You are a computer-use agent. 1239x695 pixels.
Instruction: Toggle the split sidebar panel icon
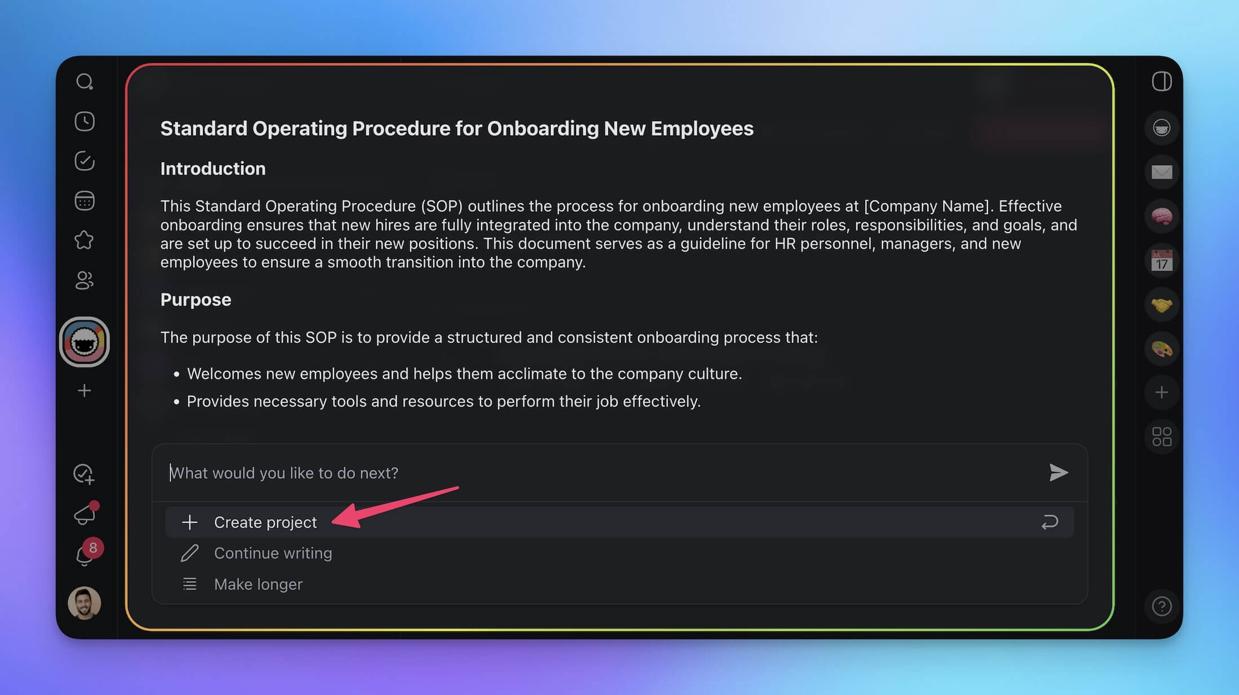[x=1161, y=82]
